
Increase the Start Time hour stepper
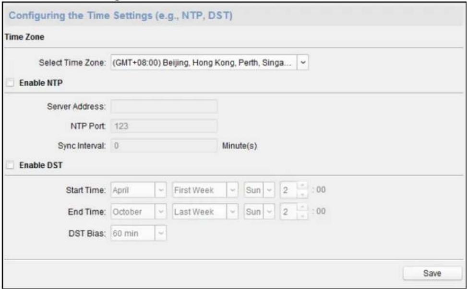[302, 186]
